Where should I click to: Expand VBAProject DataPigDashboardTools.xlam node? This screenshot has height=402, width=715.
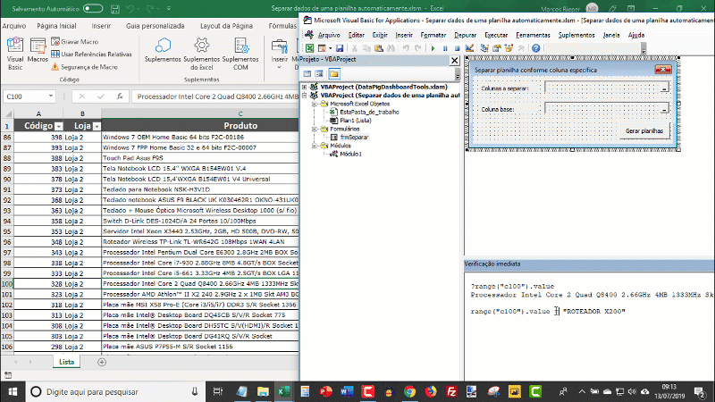pyautogui.click(x=304, y=87)
